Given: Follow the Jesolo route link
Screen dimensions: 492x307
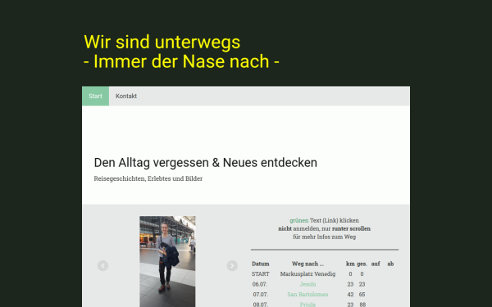Looking at the screenshot, I should tap(307, 284).
